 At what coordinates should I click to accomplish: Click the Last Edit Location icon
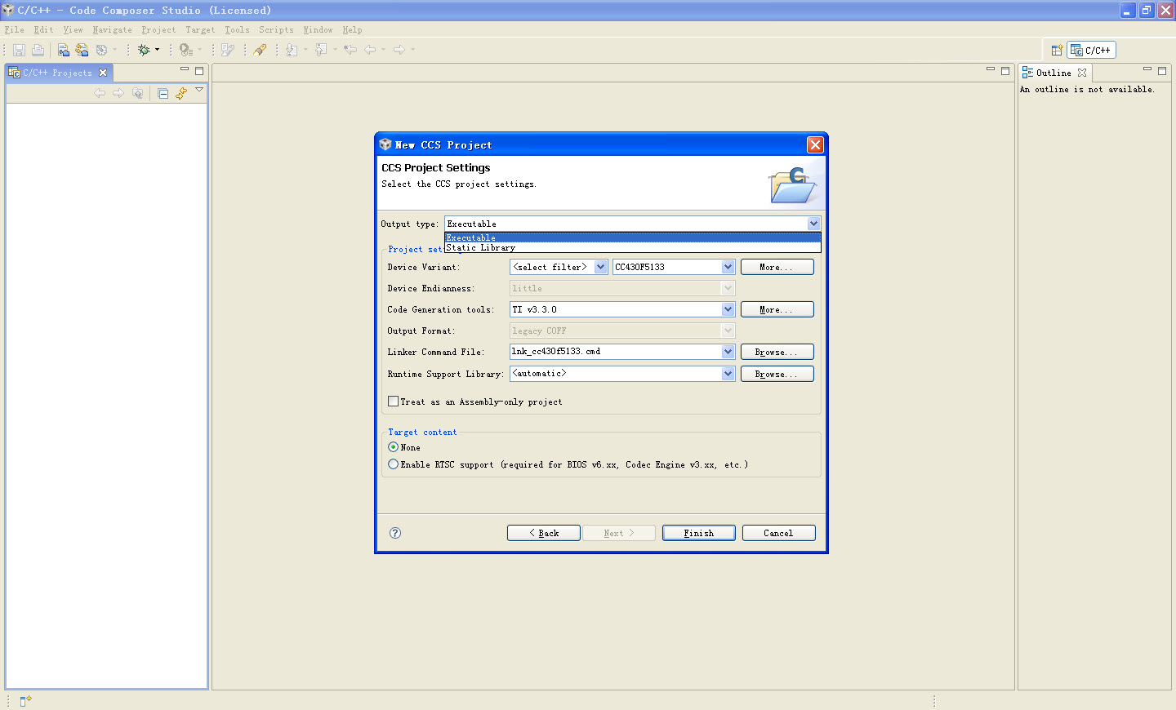350,50
